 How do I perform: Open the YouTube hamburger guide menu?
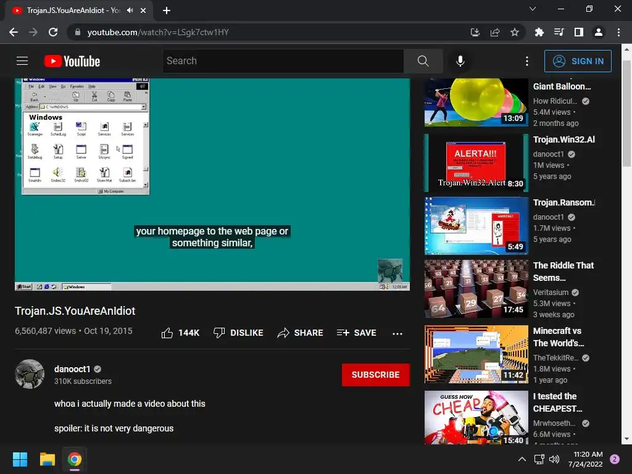[22, 61]
